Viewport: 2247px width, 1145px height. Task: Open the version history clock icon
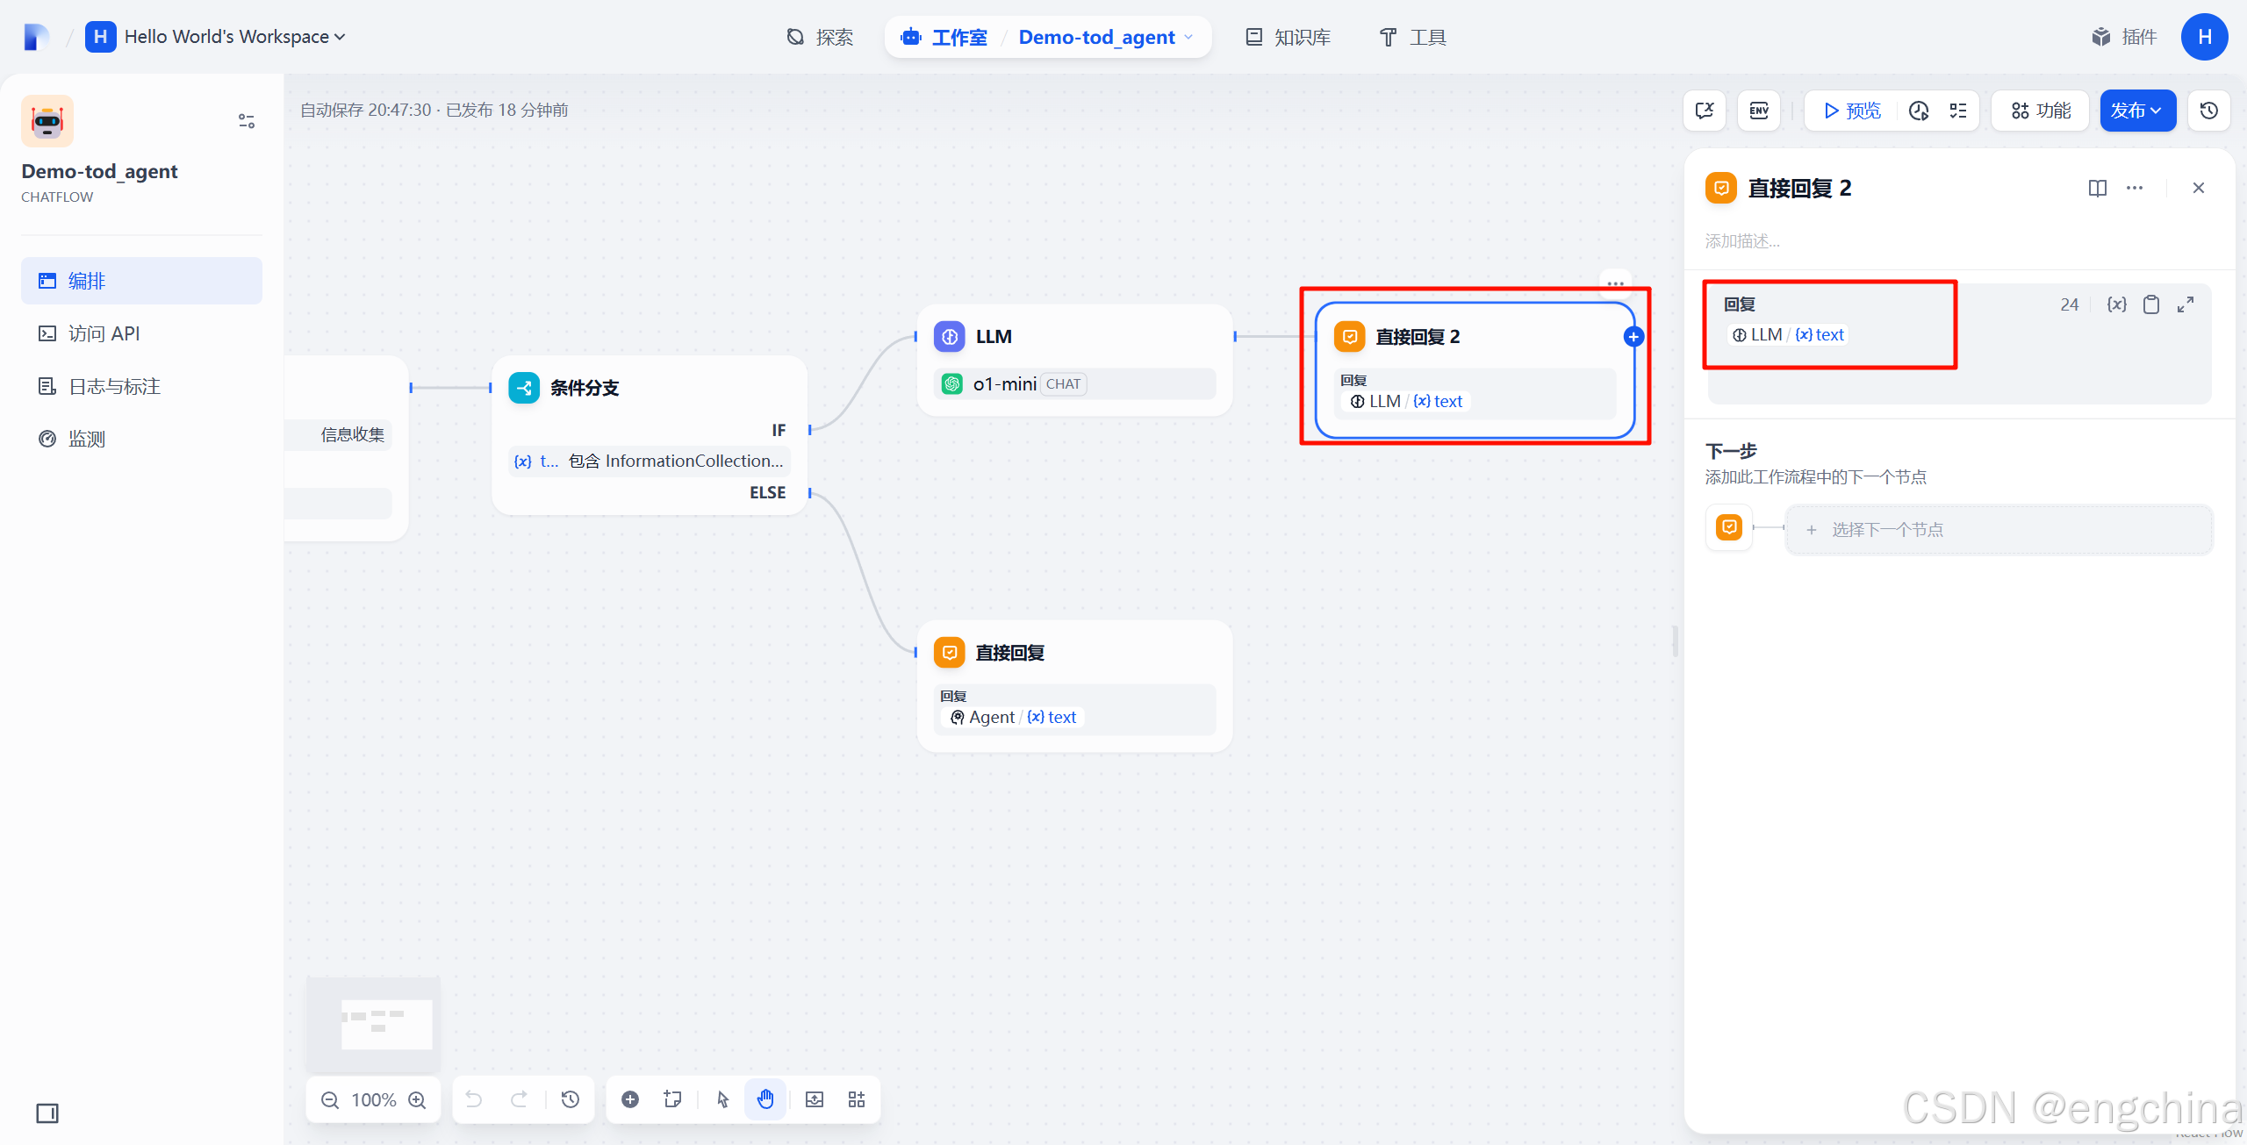2208,111
